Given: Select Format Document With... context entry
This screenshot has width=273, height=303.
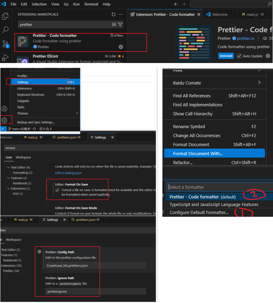Looking at the screenshot, I should point(214,153).
